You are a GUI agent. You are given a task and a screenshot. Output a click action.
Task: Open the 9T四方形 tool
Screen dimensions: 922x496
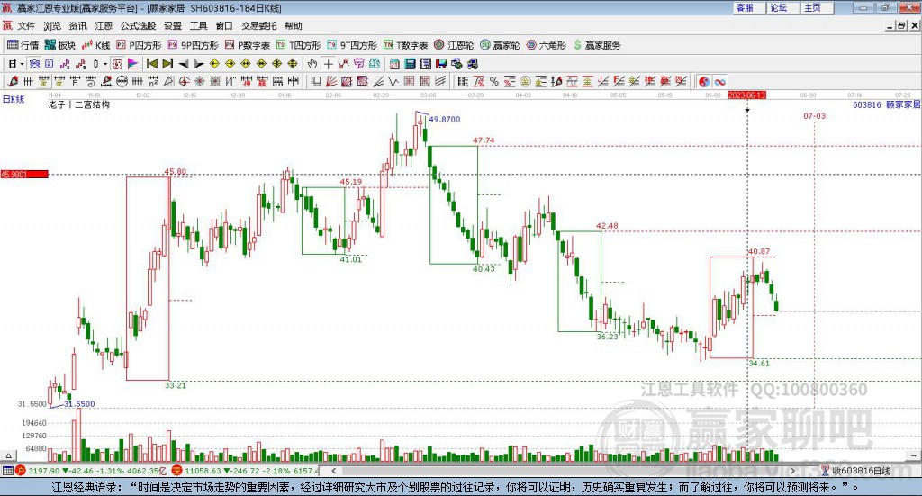click(x=352, y=45)
